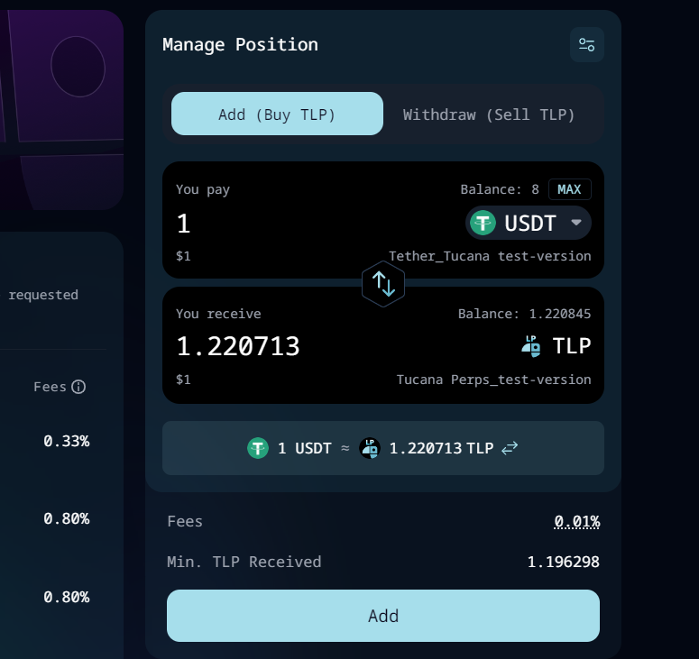Click the TLP Balance: 1.220845 label
The width and height of the screenshot is (699, 659).
point(524,314)
